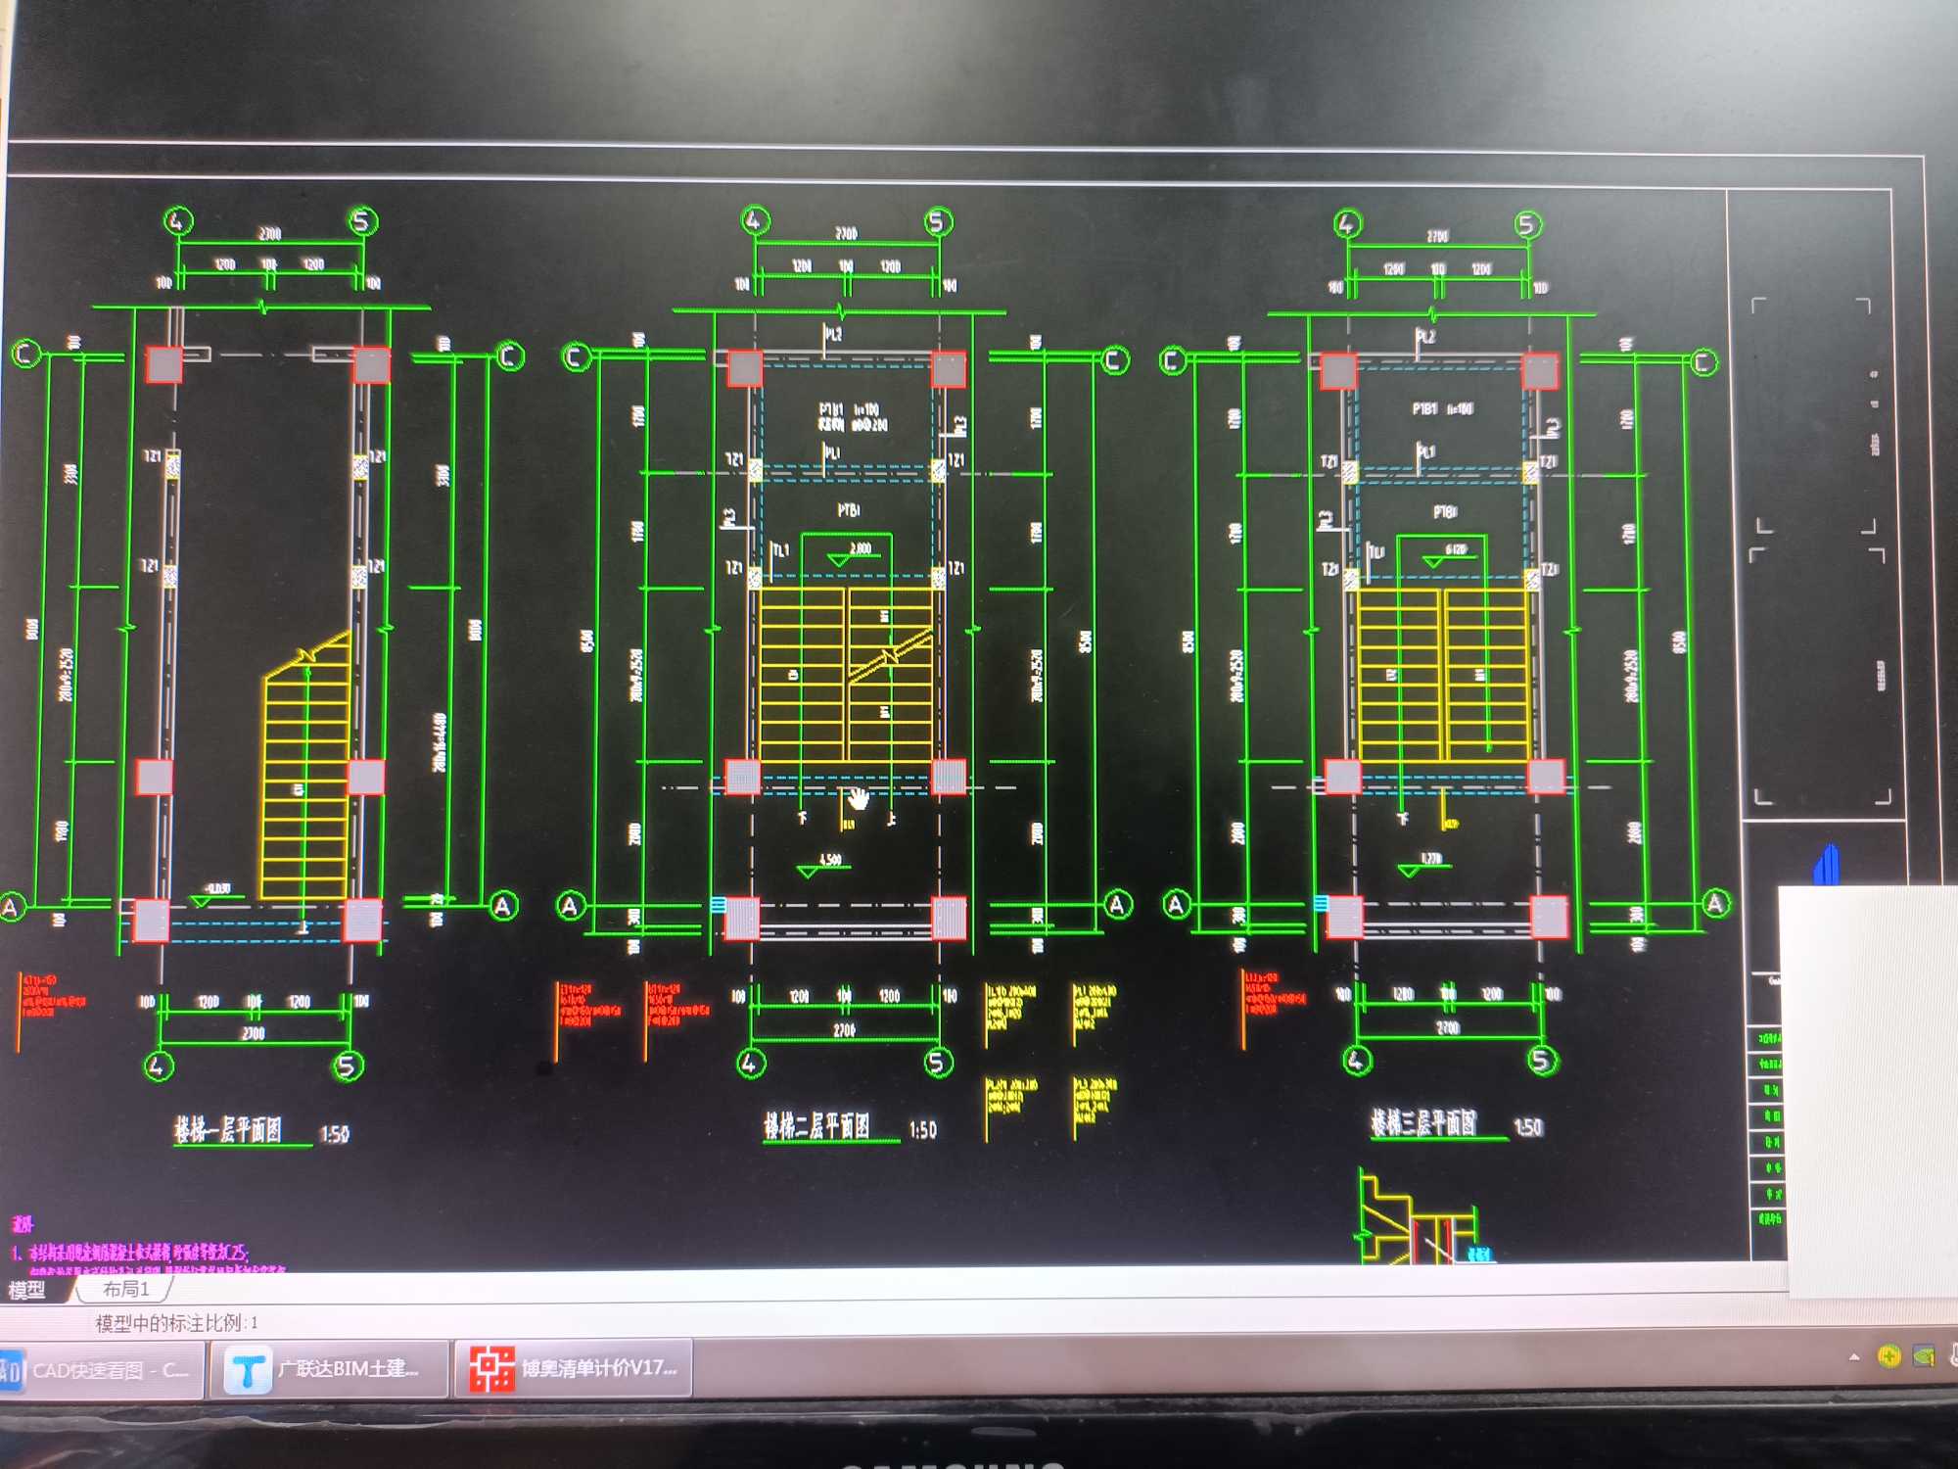Click the 1:50 scale beside 楼梯三层平面图

coord(1527,1127)
